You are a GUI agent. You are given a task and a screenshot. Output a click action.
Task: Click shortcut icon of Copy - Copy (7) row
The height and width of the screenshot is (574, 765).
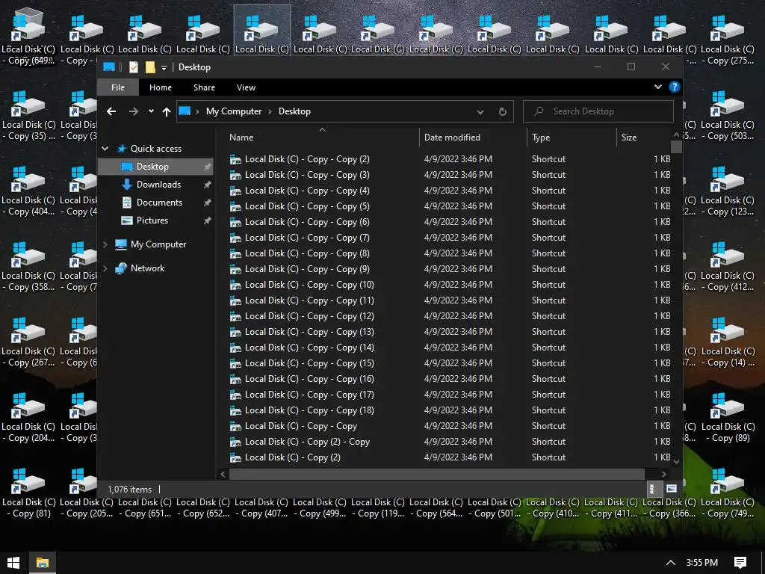point(235,238)
